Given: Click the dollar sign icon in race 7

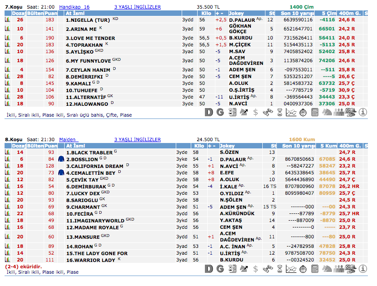Looking at the screenshot, I should pyautogui.click(x=255, y=112).
